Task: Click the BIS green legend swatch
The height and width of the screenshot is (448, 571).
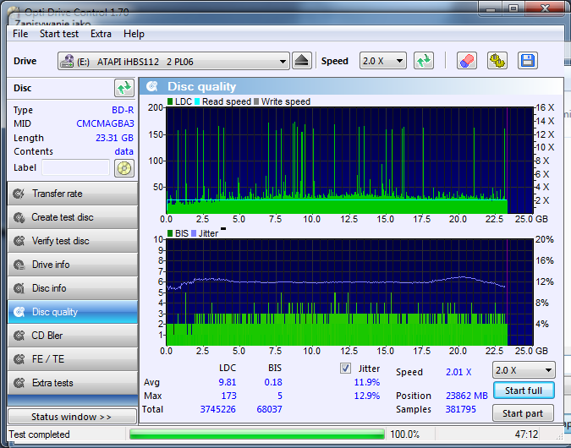Action: click(170, 233)
